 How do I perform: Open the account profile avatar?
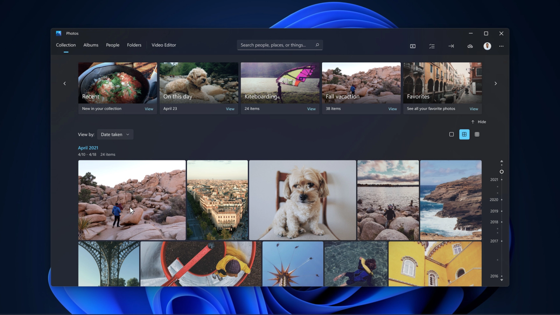(487, 46)
